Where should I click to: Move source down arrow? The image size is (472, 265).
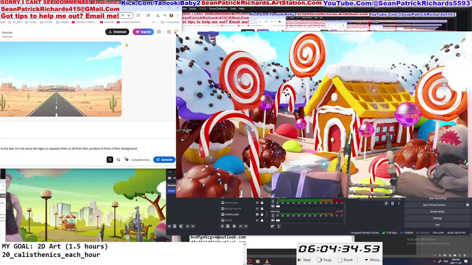(246, 226)
